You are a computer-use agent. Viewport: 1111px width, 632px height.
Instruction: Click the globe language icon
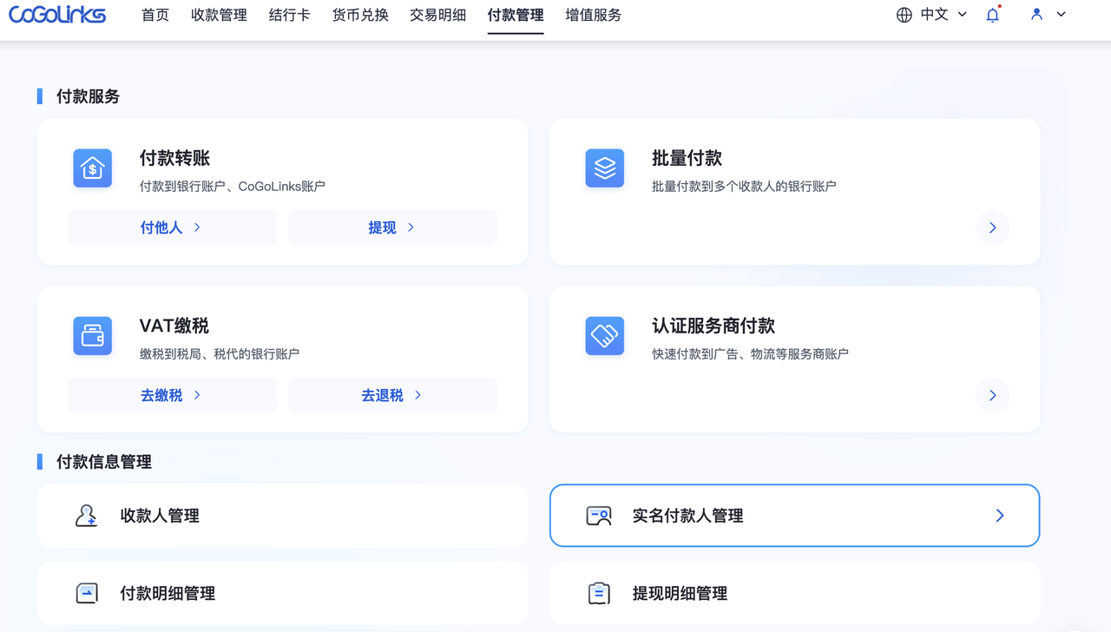point(904,15)
